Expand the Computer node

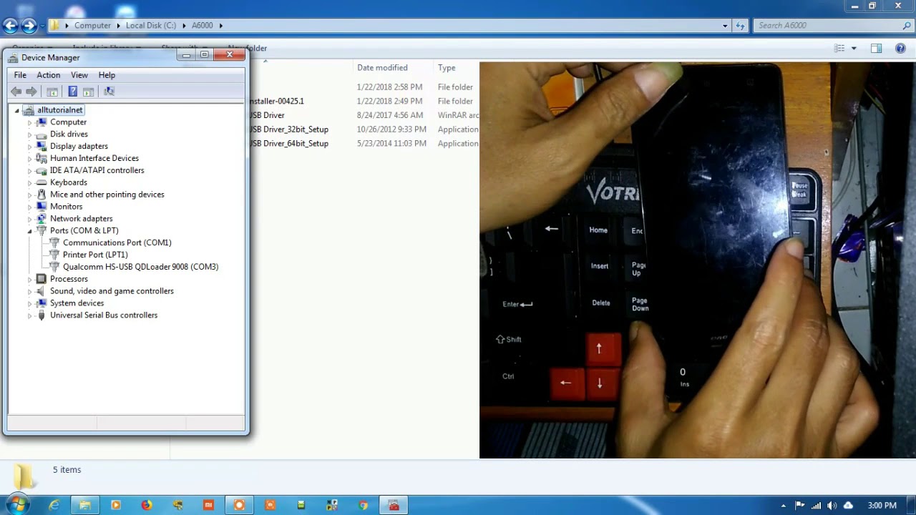click(30, 123)
